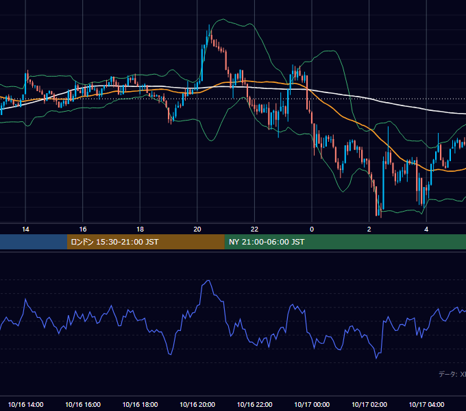Click the 10/16 16:00 date label
Viewport: 466px width, 411px height.
83,404
